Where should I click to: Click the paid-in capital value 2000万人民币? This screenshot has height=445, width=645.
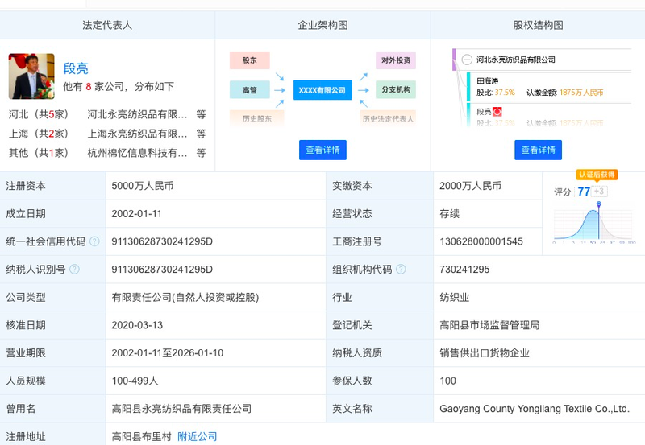471,186
